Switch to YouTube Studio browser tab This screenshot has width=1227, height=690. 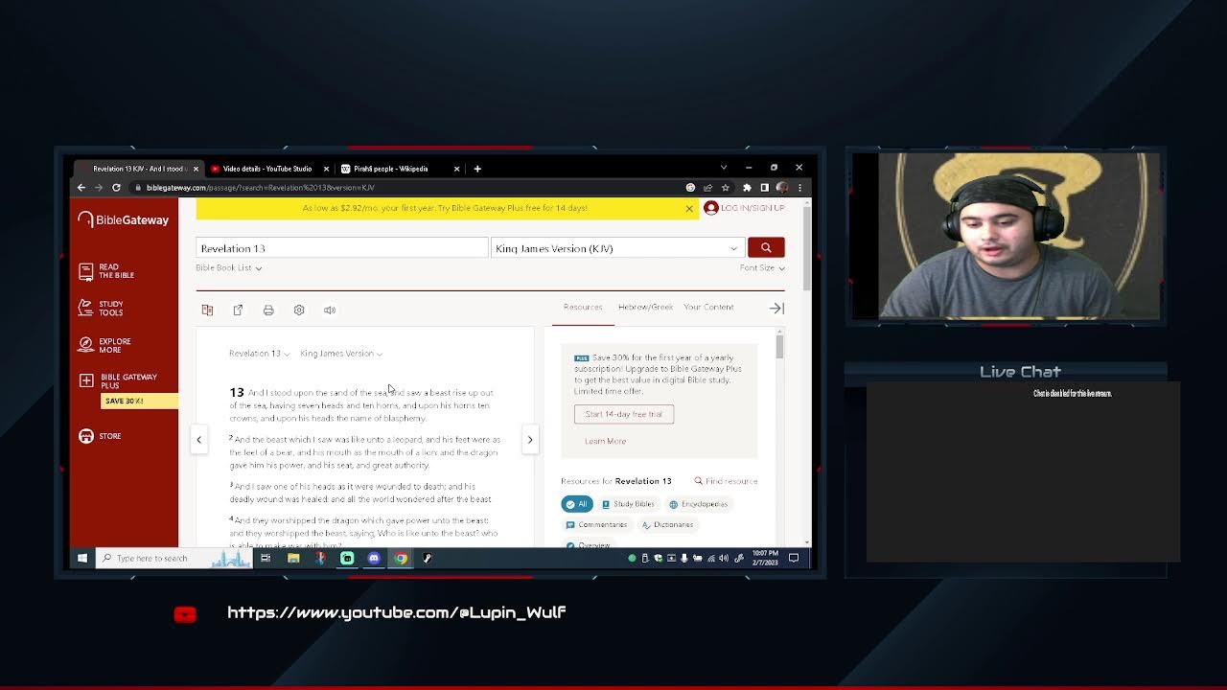[x=267, y=169]
